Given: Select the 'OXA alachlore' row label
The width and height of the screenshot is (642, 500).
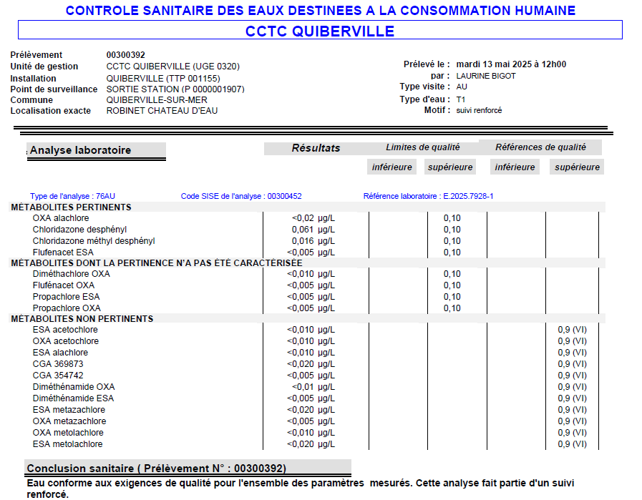Looking at the screenshot, I should [61, 218].
